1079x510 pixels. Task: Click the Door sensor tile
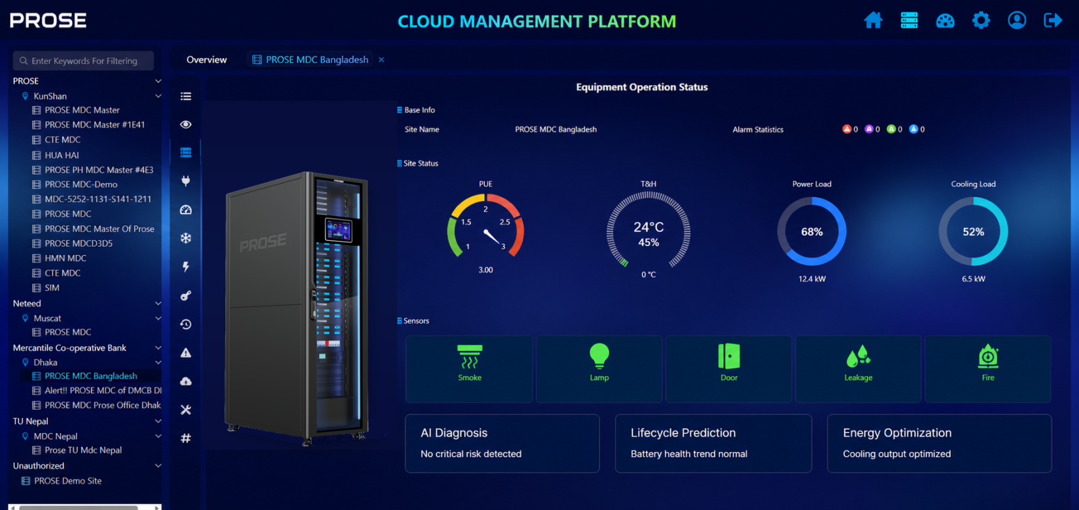(x=729, y=369)
